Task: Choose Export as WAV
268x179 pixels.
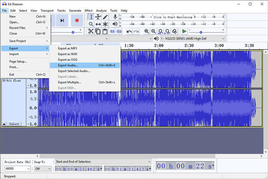Action: (x=85, y=54)
